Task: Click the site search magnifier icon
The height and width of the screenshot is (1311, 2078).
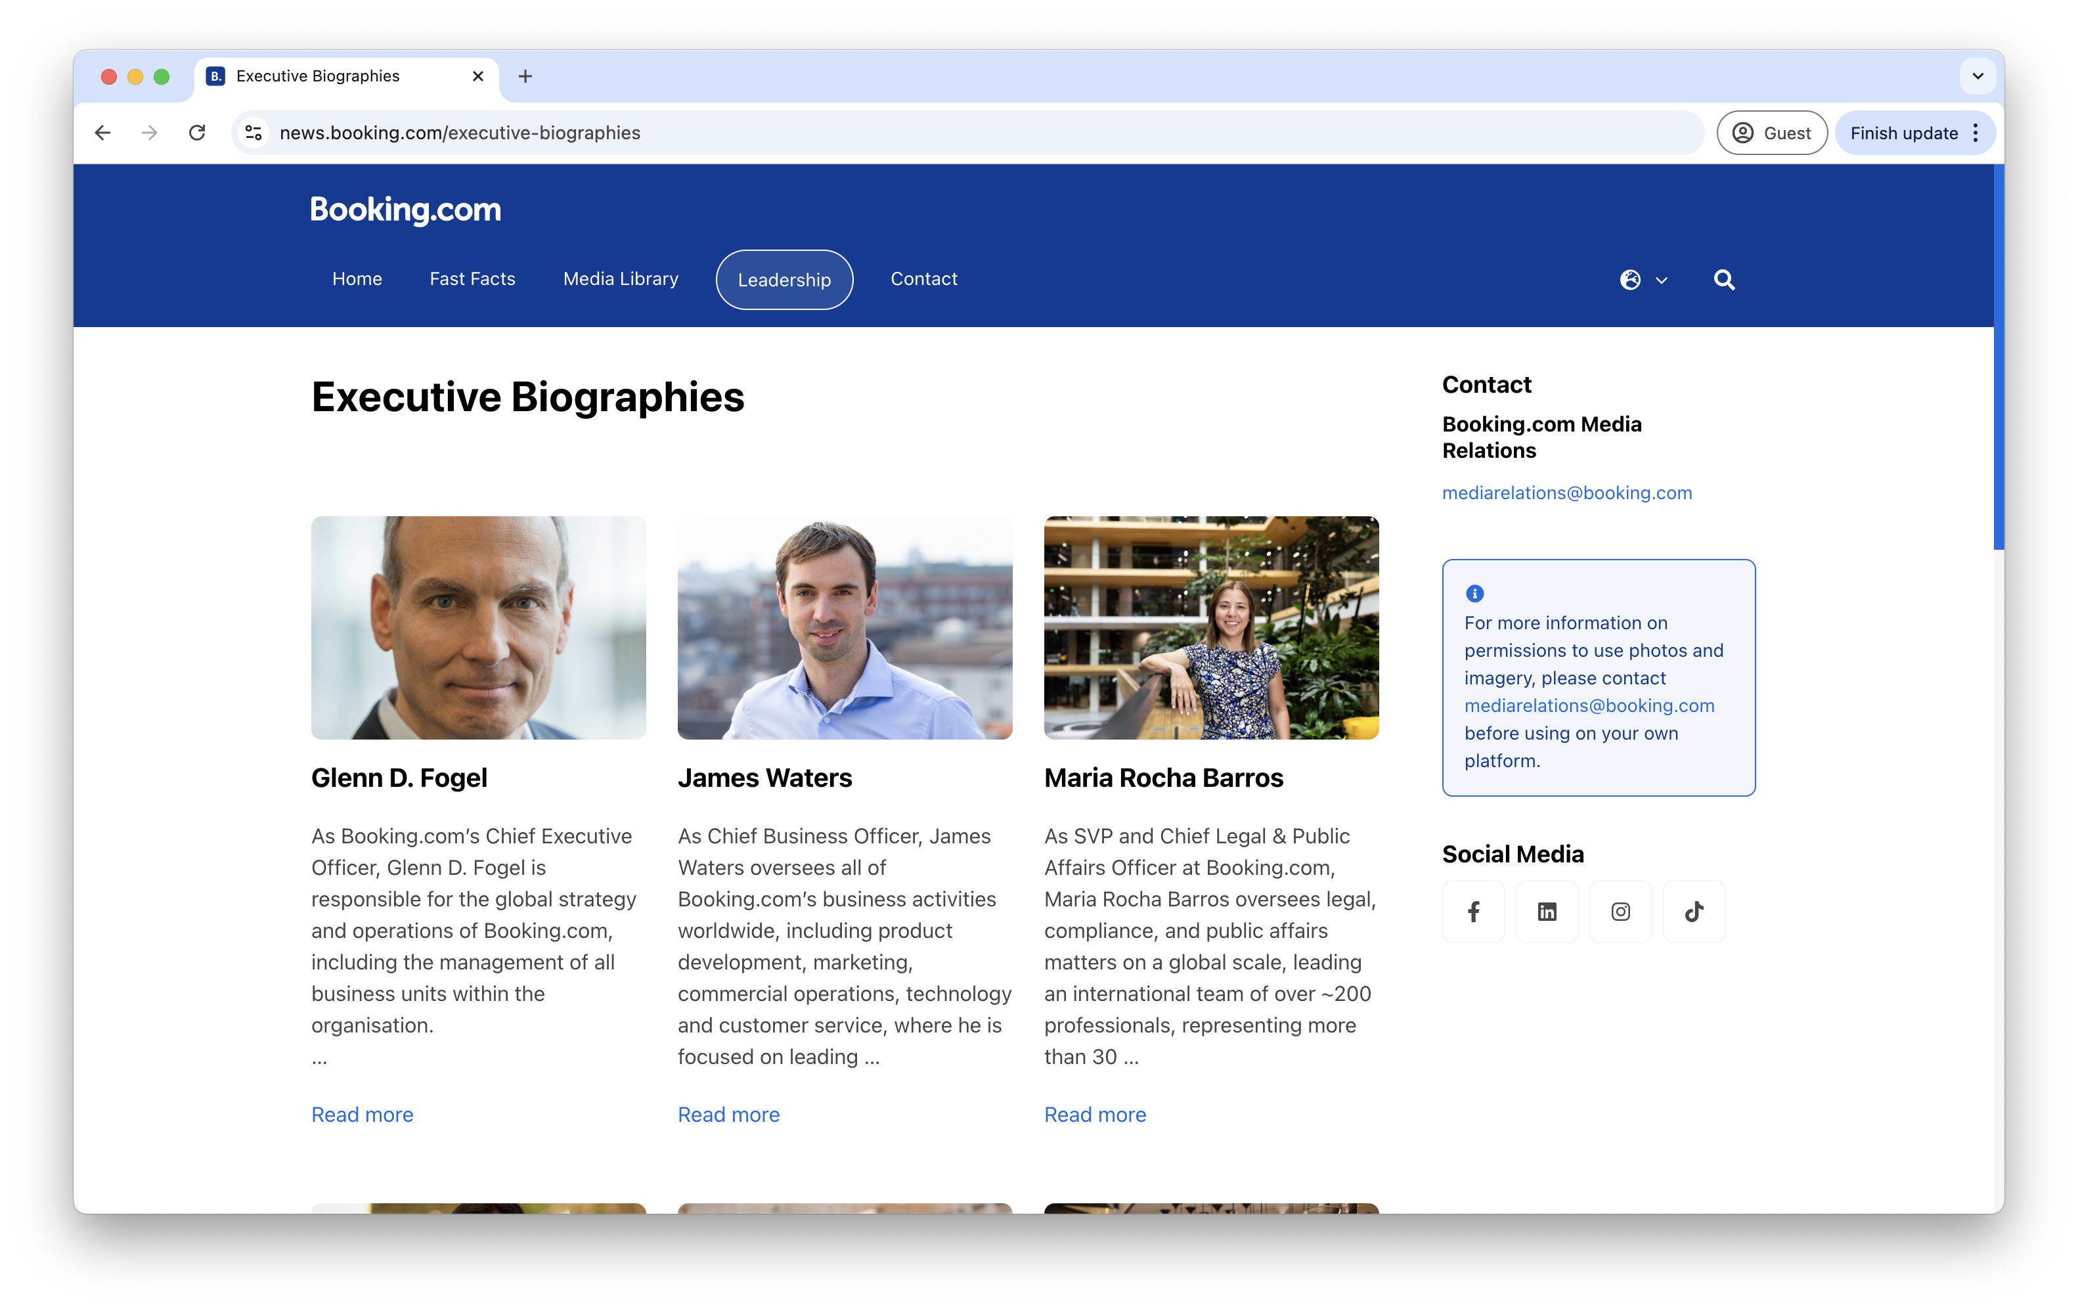Action: click(x=1723, y=280)
